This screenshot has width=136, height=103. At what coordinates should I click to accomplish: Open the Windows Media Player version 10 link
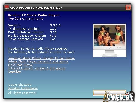click(42, 58)
